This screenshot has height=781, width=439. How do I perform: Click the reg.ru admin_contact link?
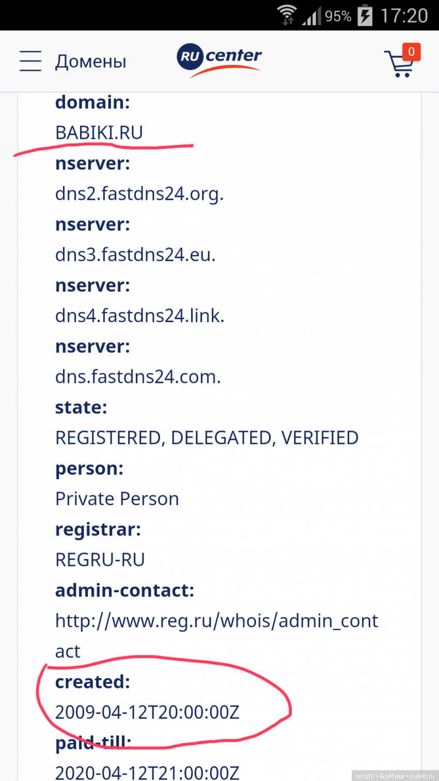click(216, 621)
